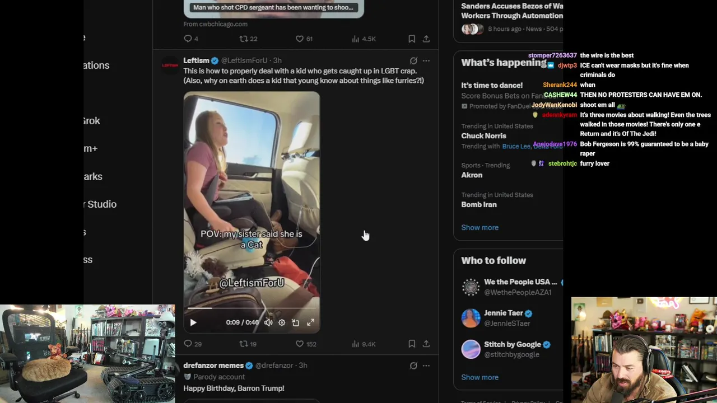The height and width of the screenshot is (403, 717).
Task: Like the Leftism post with 152 likes
Action: (306, 344)
